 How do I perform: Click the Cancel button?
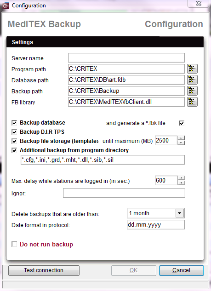point(181,270)
